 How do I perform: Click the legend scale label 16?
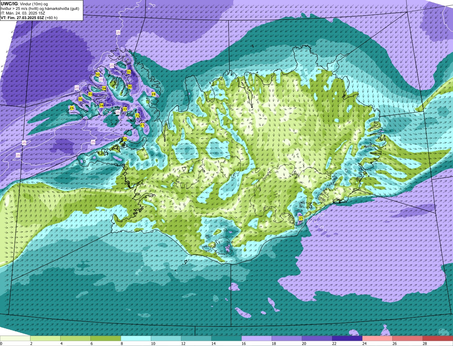243,344
